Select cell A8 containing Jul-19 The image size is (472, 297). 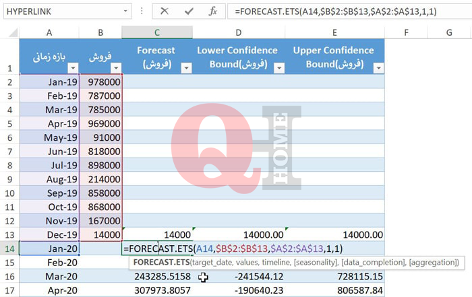point(49,165)
